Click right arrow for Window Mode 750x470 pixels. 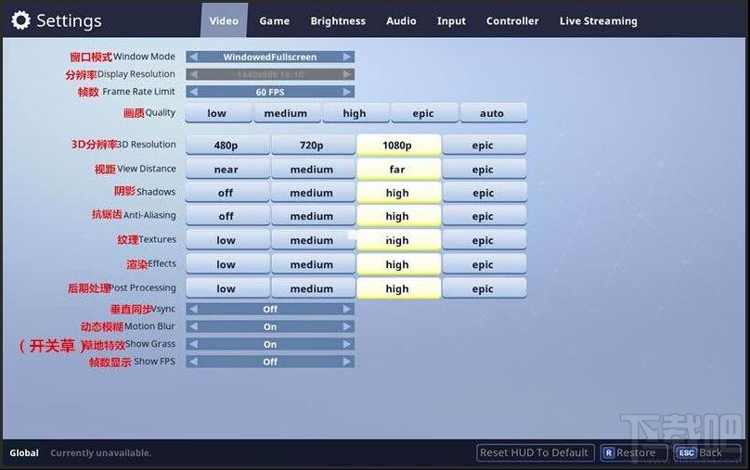pos(347,57)
